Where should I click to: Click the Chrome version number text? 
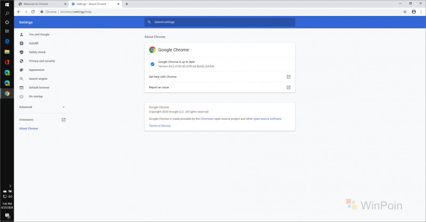click(186, 67)
